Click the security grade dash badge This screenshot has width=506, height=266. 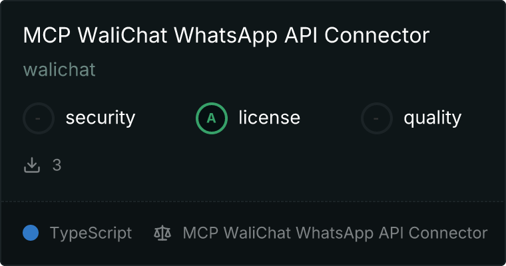39,118
